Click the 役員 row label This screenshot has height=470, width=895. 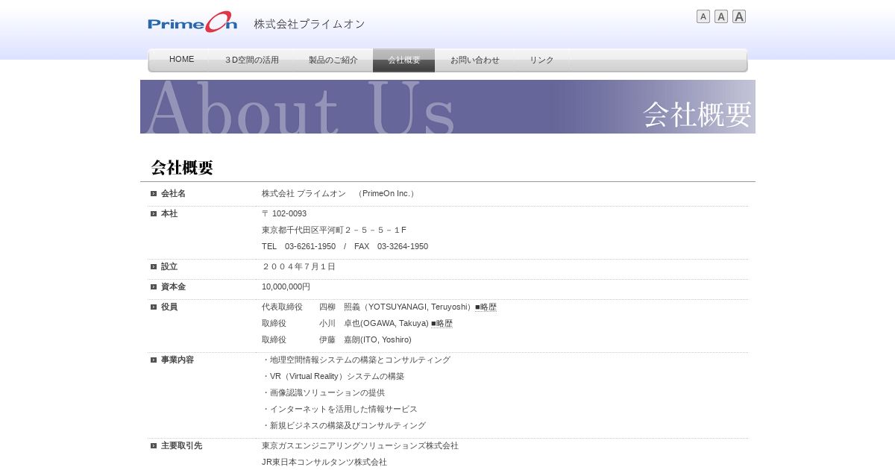point(169,307)
